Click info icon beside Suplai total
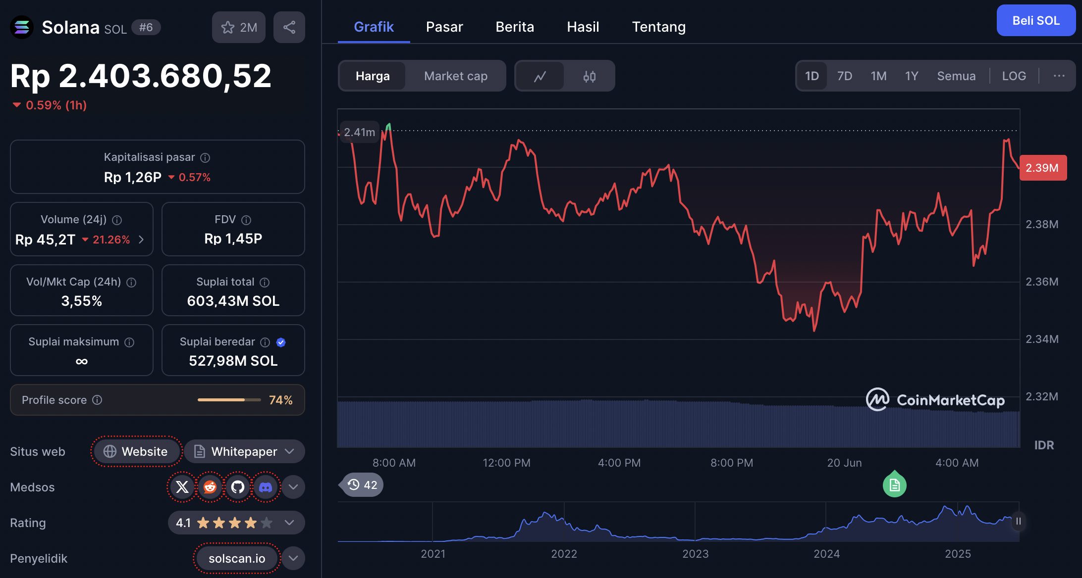Viewport: 1082px width, 578px height. [265, 282]
